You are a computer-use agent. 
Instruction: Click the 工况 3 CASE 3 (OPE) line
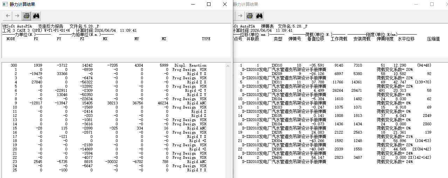coord(36,30)
